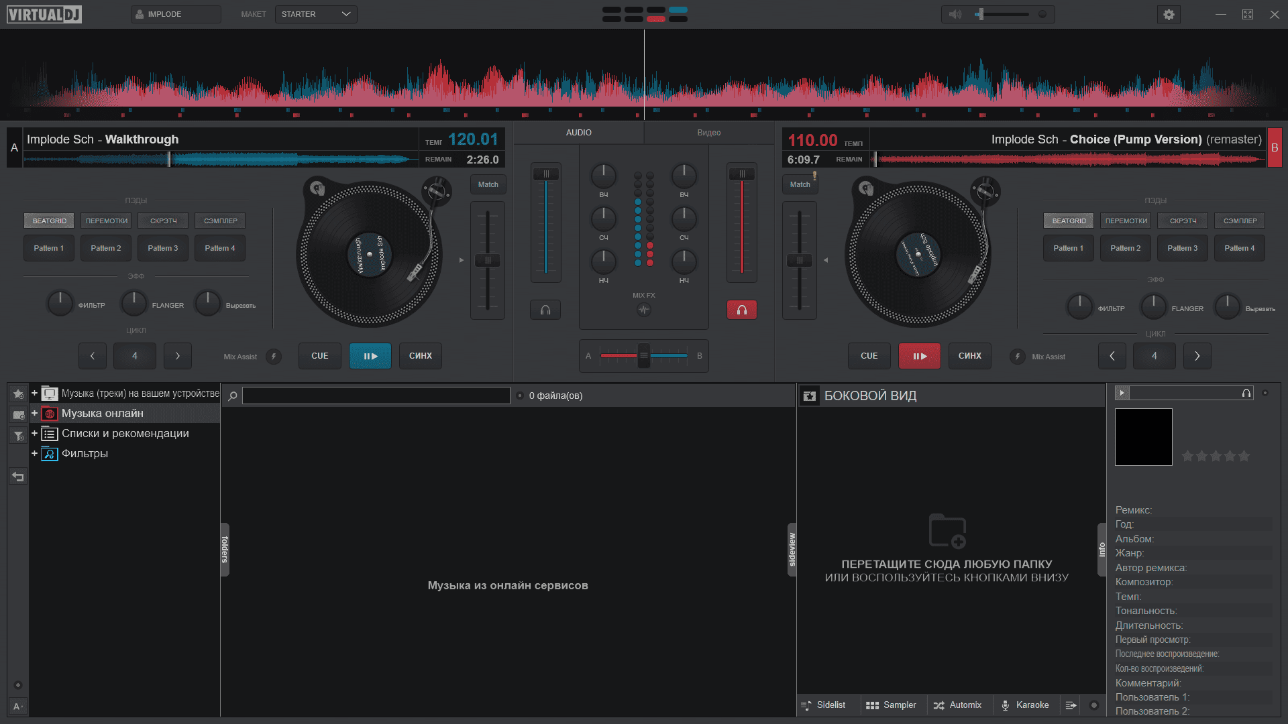The height and width of the screenshot is (724, 1288).
Task: Open the settings gear icon
Action: pos(1169,14)
